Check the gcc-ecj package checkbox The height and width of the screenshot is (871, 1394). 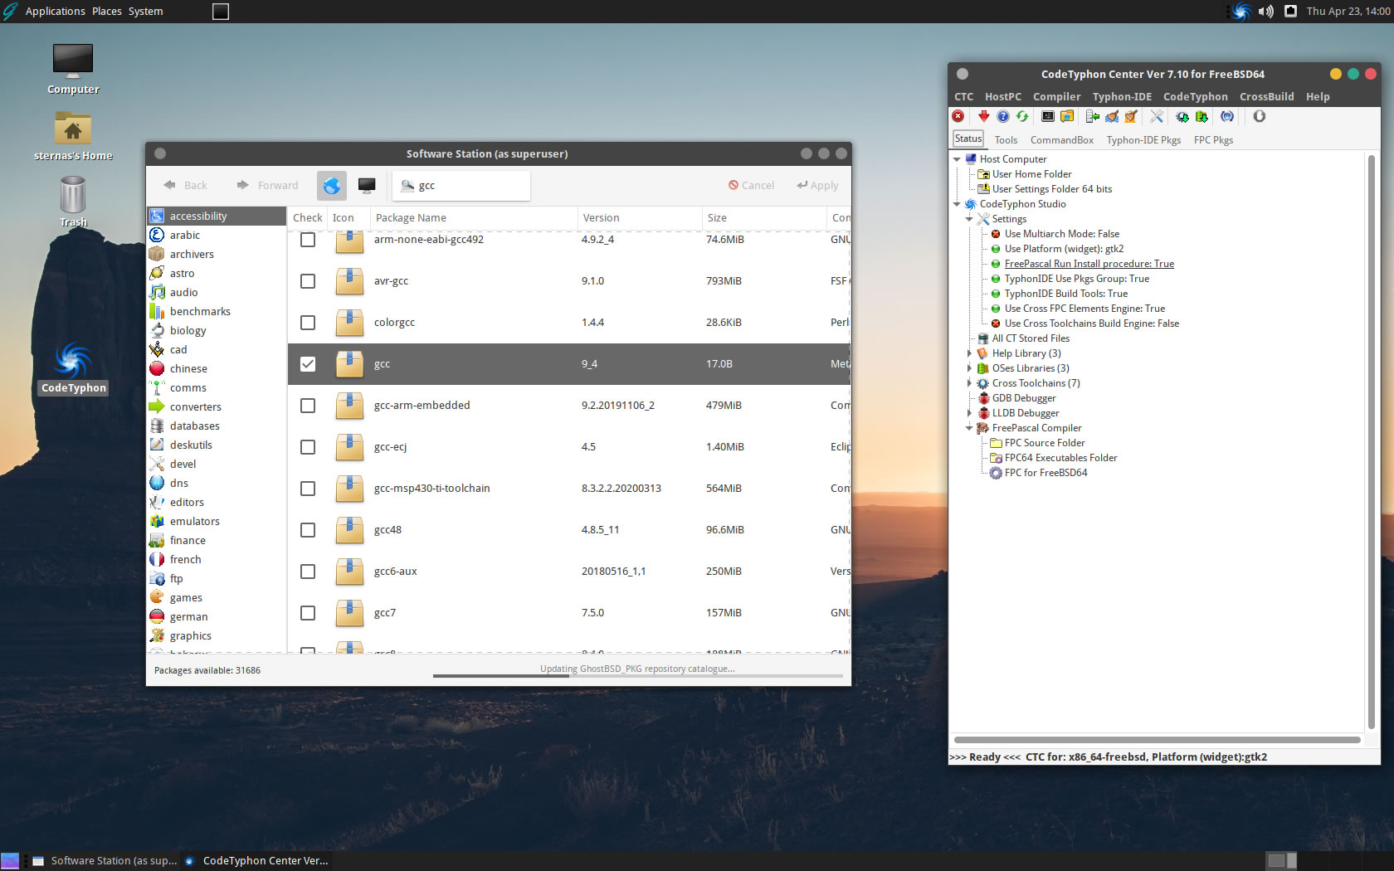click(x=308, y=447)
